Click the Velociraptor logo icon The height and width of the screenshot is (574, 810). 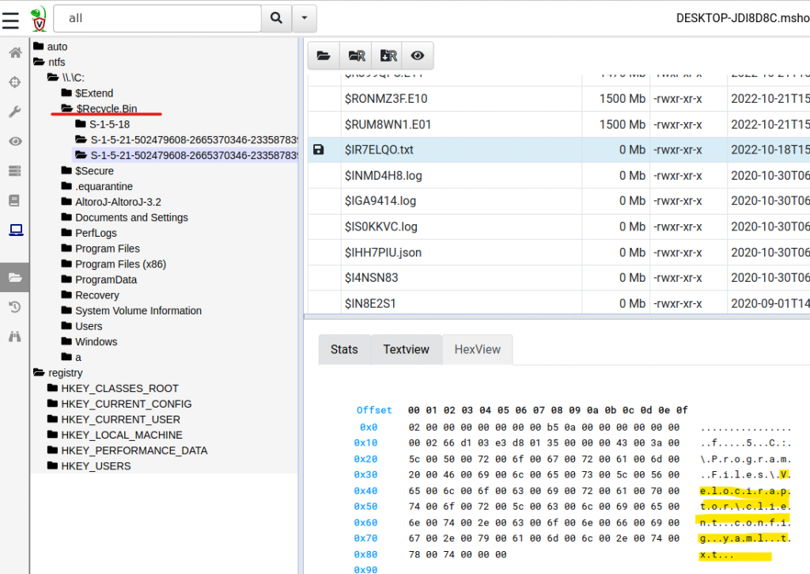[38, 19]
